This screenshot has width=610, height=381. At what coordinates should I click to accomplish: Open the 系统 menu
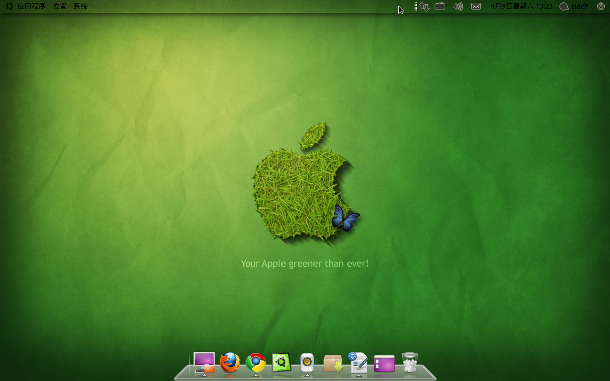tap(81, 6)
